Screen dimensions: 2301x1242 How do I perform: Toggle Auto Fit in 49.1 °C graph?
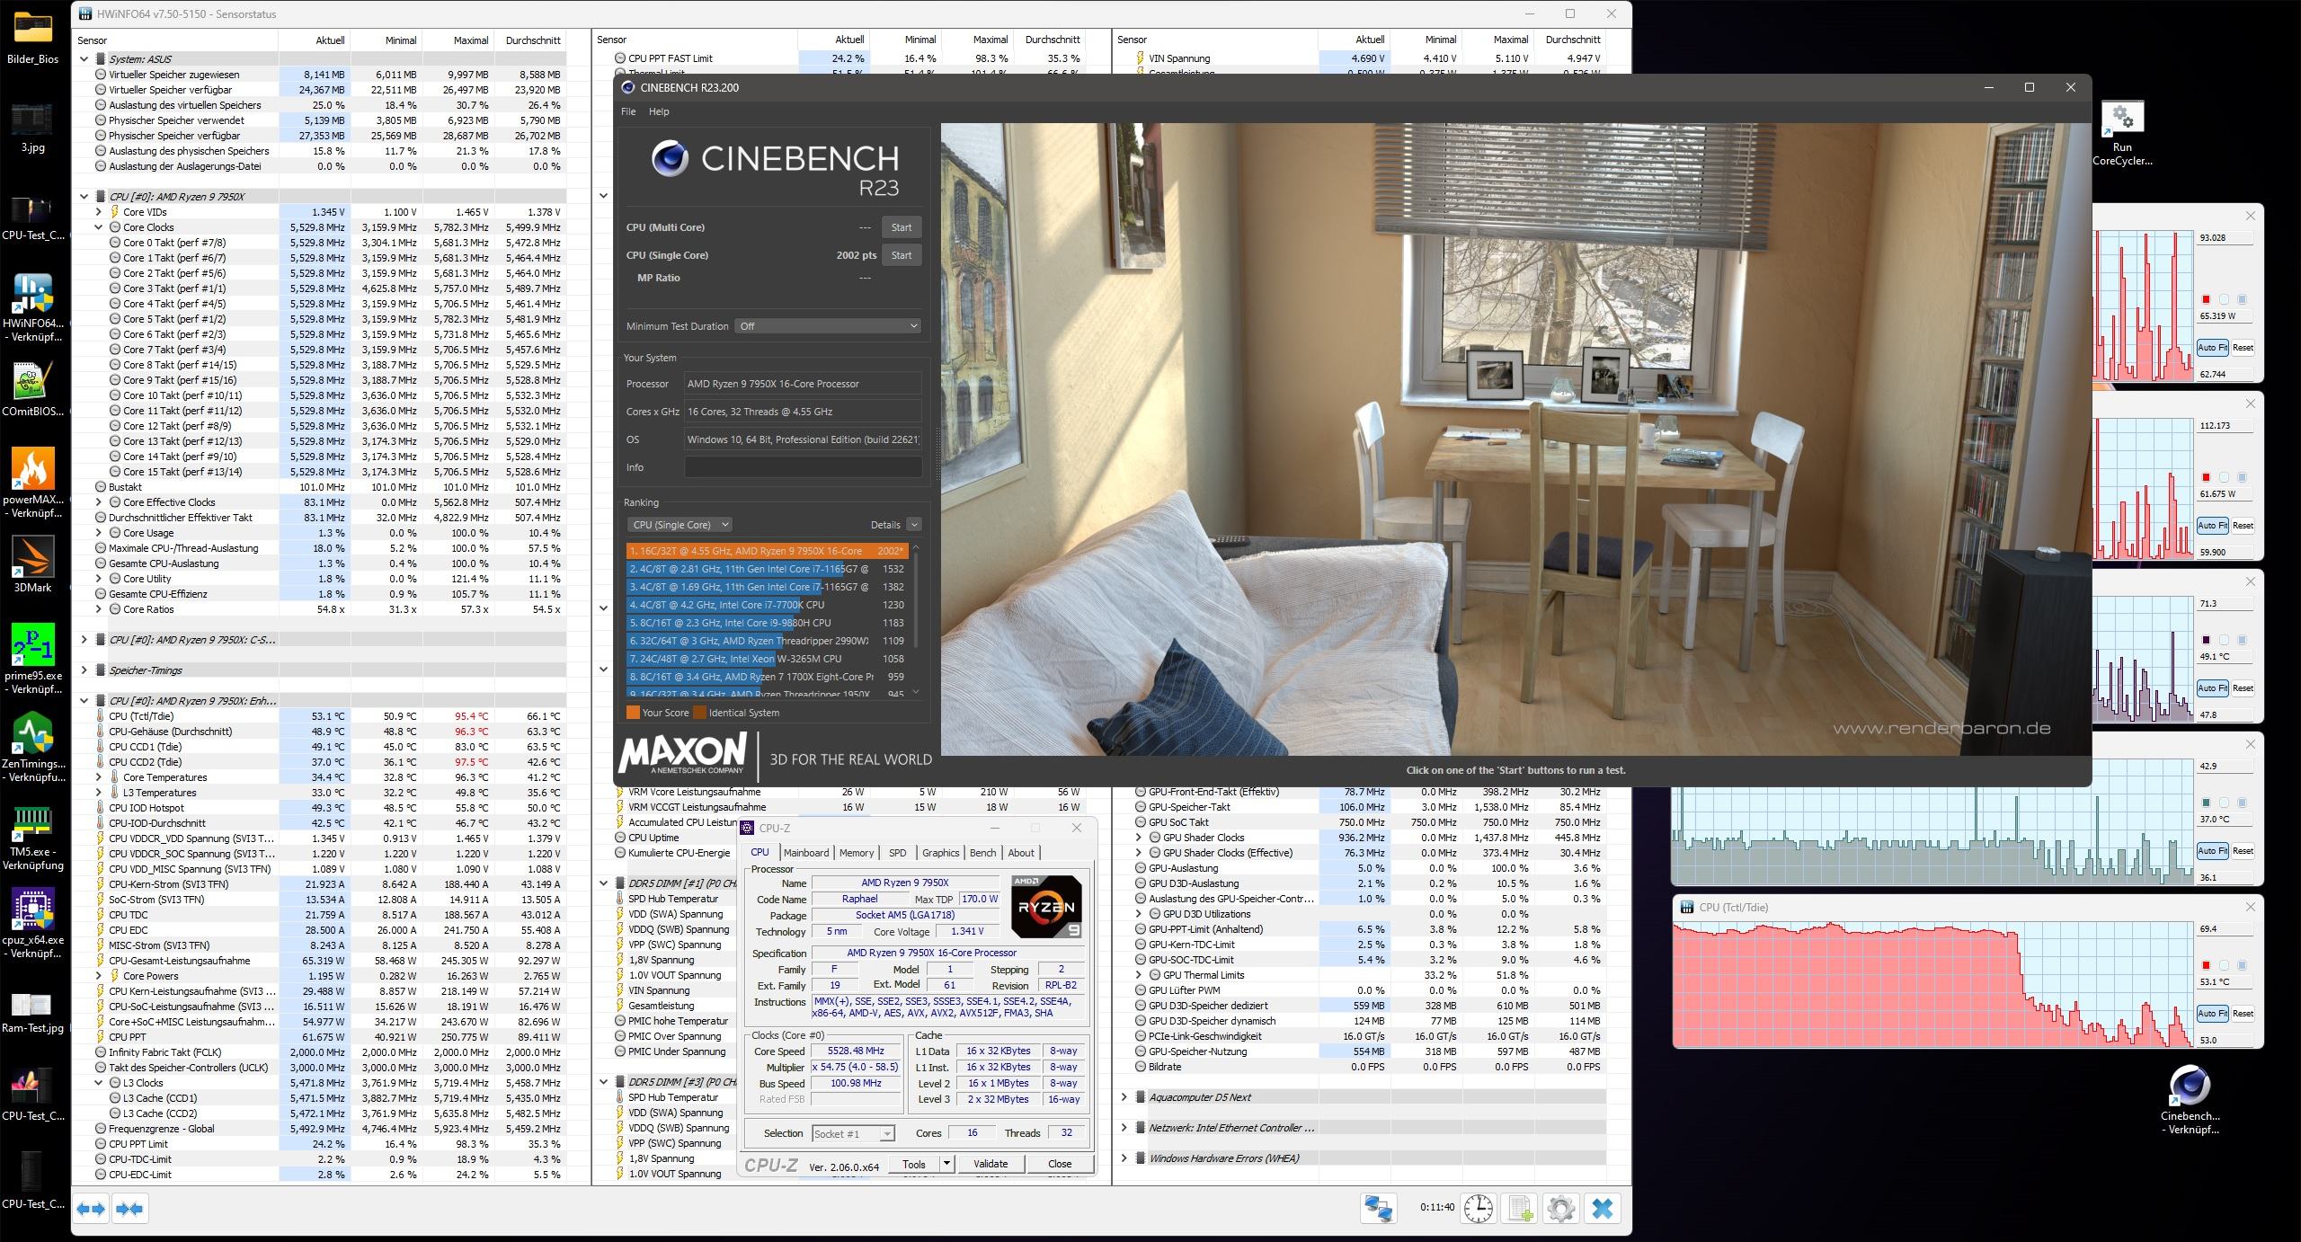pos(2212,688)
